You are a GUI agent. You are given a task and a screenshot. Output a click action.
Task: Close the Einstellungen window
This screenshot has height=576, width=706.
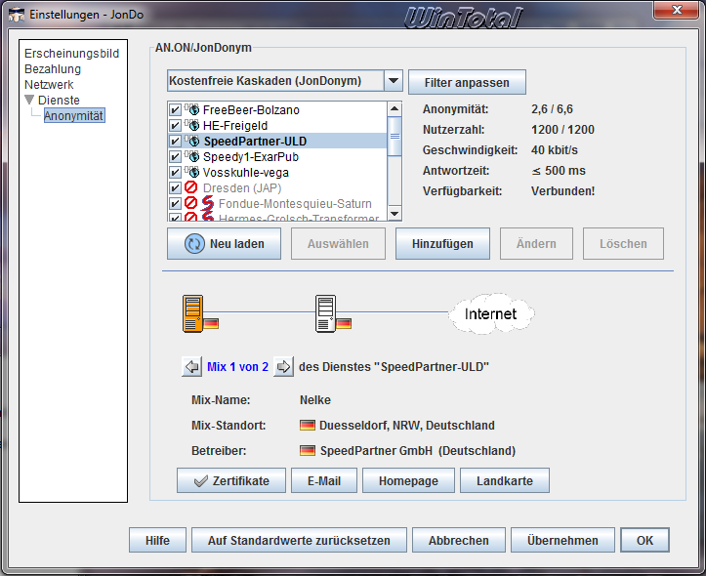click(677, 10)
